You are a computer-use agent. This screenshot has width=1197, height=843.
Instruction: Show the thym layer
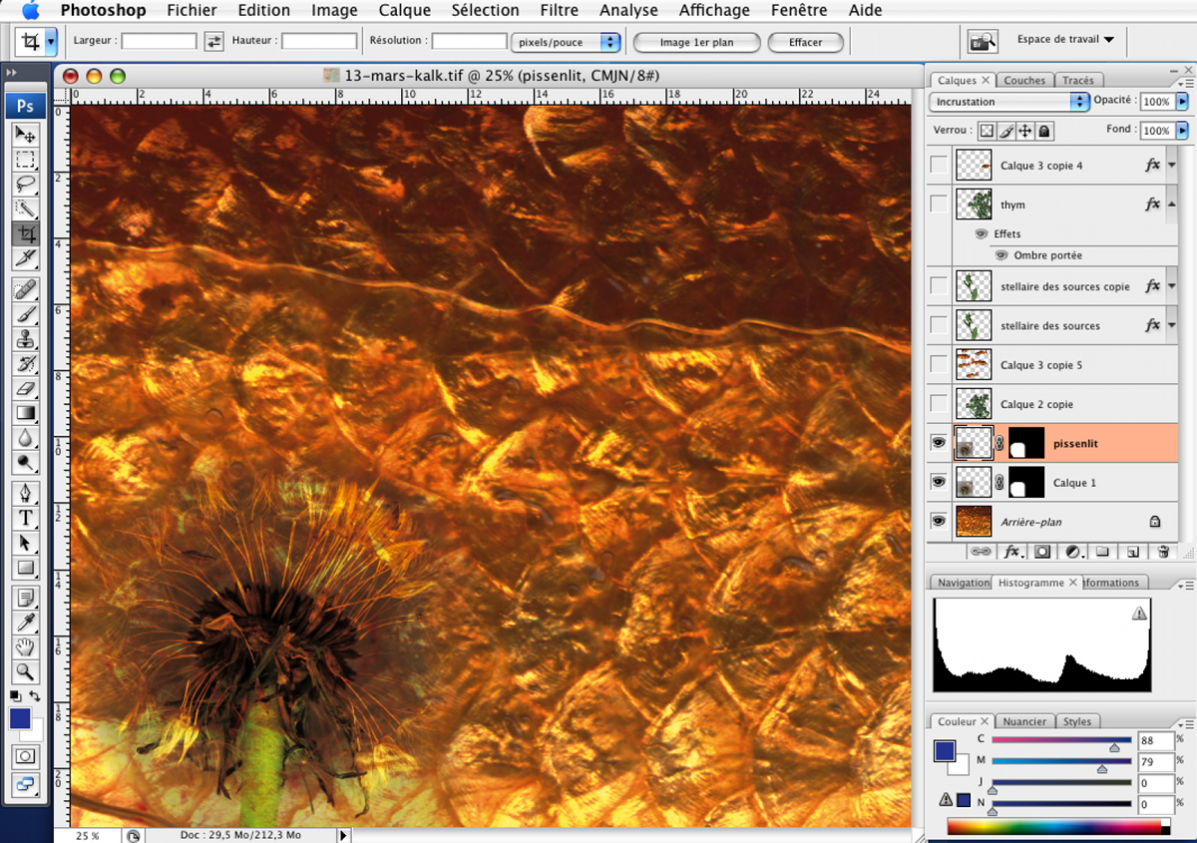click(x=939, y=205)
